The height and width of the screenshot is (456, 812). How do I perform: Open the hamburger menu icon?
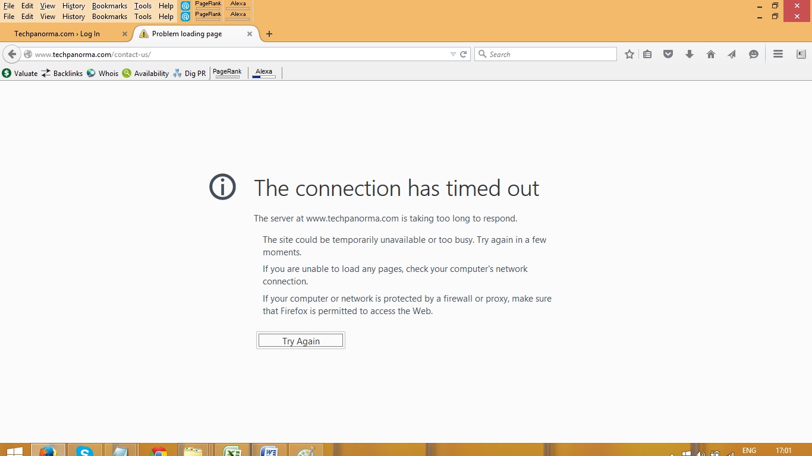click(x=778, y=54)
